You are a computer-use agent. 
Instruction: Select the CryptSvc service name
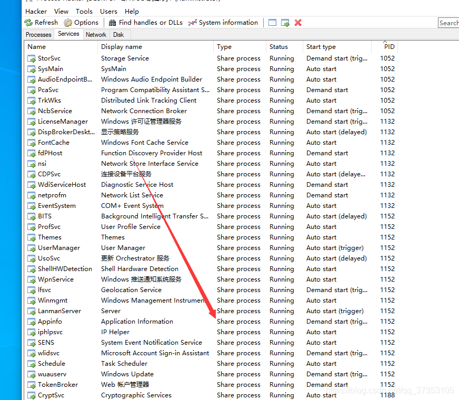pyautogui.click(x=51, y=395)
